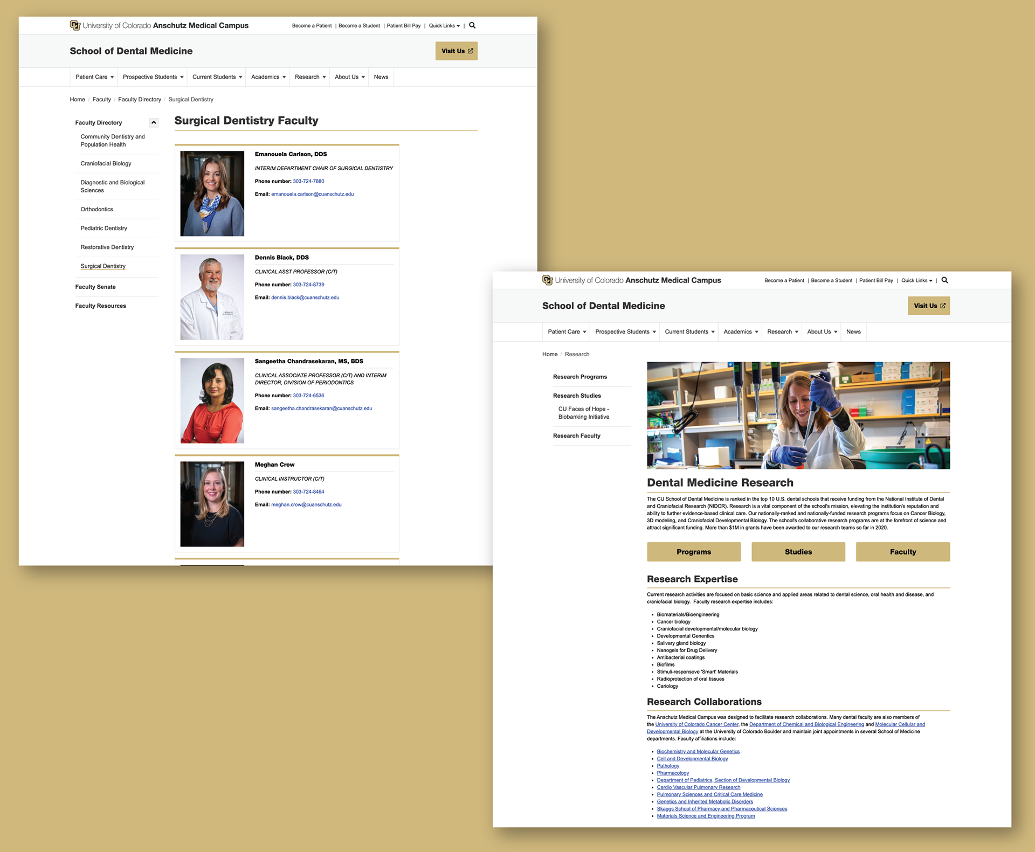
Task: Click search magnifier icon on Surgical Dentistry page
Action: pos(472,25)
